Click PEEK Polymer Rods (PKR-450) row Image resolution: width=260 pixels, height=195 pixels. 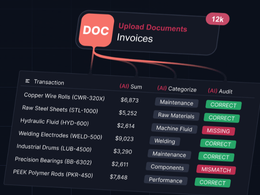tap(53, 173)
